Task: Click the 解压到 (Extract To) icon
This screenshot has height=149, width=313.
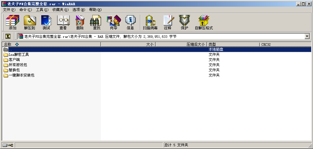Action: click(30, 22)
